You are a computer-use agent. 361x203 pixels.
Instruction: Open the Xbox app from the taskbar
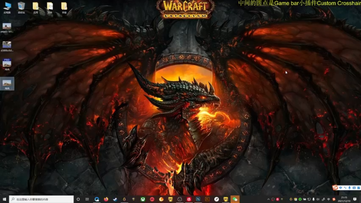pyautogui.click(x=143, y=199)
